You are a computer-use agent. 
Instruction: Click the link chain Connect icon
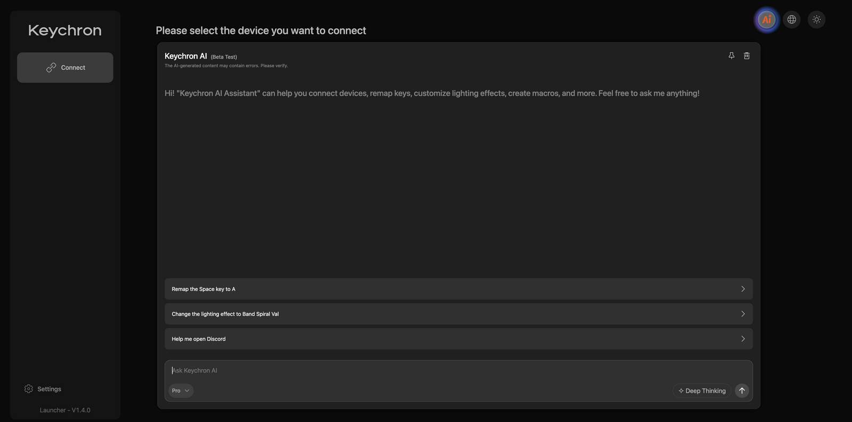[x=51, y=68]
